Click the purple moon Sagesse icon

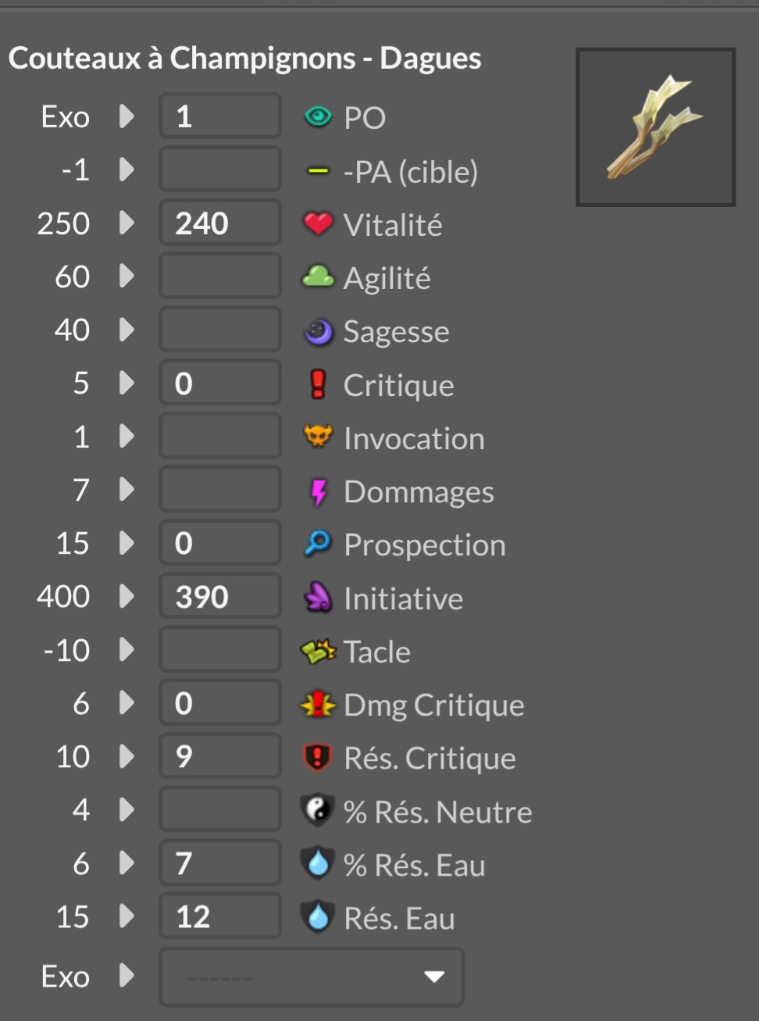point(318,331)
